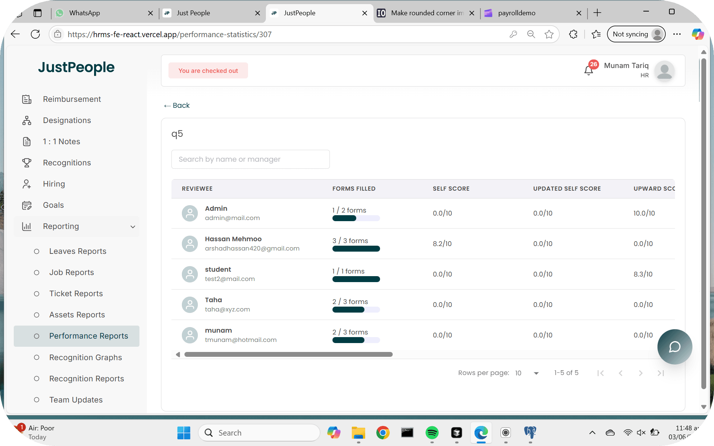The width and height of the screenshot is (714, 446).
Task: Click the Goals sidebar icon
Action: [x=27, y=205]
